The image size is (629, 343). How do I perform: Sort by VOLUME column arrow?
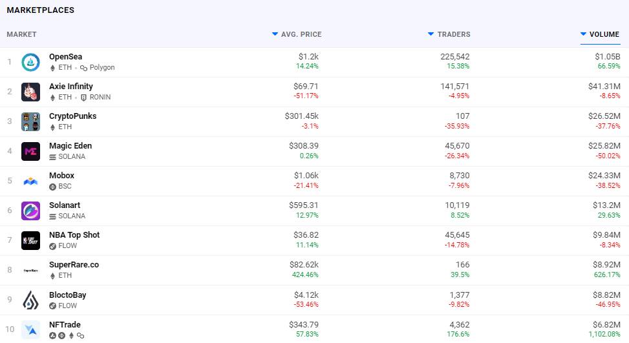[x=583, y=34]
